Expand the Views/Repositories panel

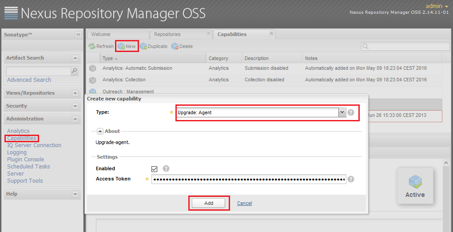pyautogui.click(x=75, y=93)
